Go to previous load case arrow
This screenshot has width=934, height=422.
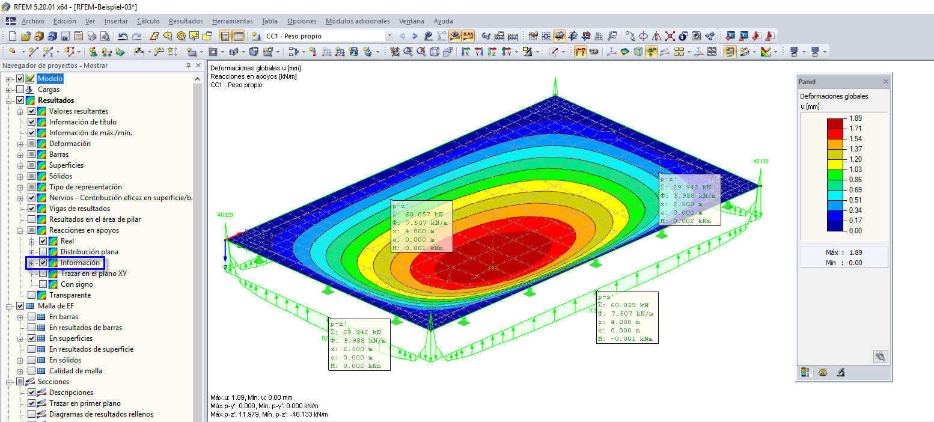click(x=402, y=36)
